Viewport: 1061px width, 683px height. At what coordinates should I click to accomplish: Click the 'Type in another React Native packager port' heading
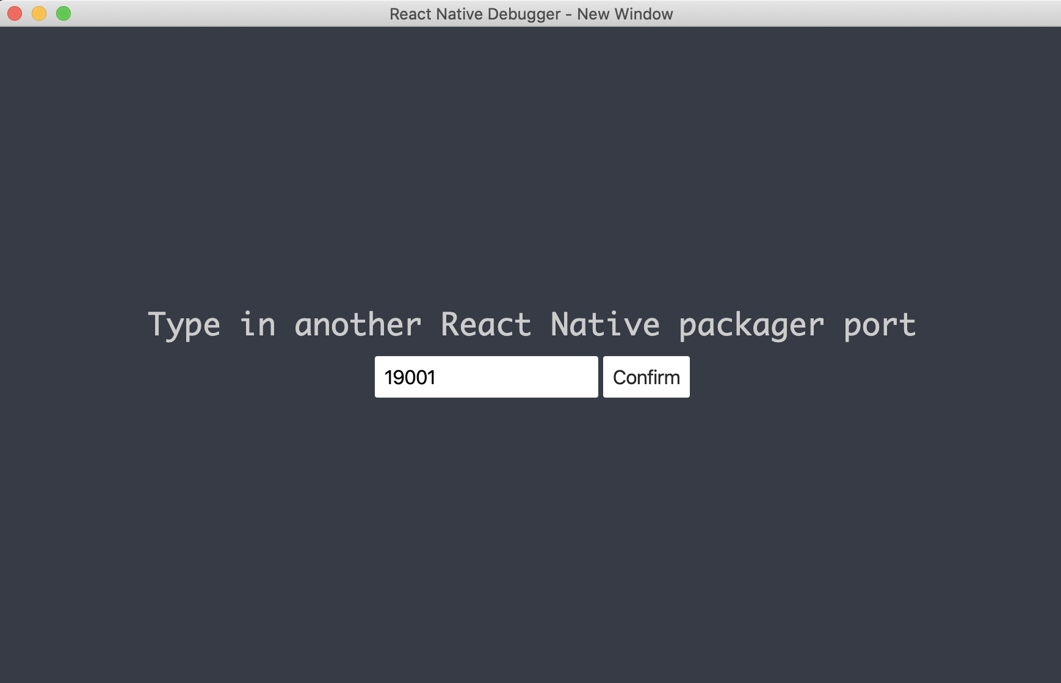point(532,324)
